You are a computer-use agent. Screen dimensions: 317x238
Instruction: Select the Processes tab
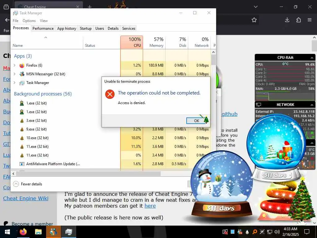click(21, 28)
